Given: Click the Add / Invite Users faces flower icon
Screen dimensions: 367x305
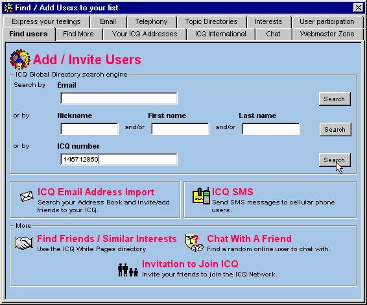Looking at the screenshot, I should pos(20,59).
